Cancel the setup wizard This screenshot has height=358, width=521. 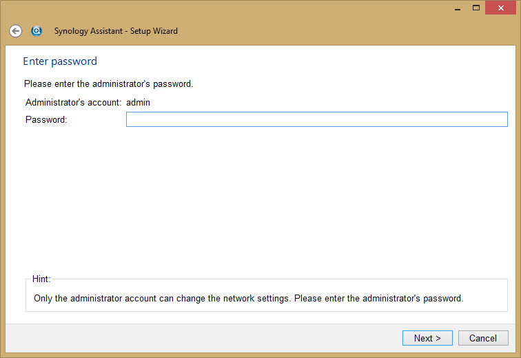[483, 338]
